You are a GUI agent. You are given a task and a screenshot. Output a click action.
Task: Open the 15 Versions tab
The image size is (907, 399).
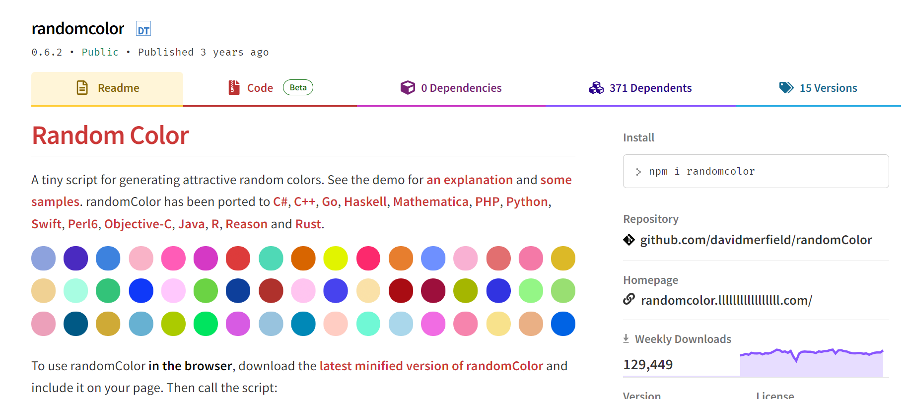tap(818, 88)
